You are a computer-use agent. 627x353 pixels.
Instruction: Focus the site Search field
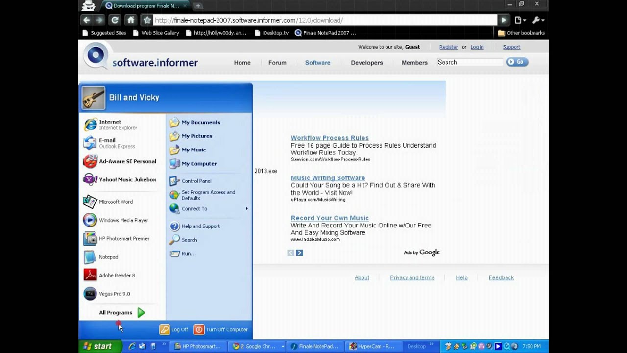click(x=470, y=62)
